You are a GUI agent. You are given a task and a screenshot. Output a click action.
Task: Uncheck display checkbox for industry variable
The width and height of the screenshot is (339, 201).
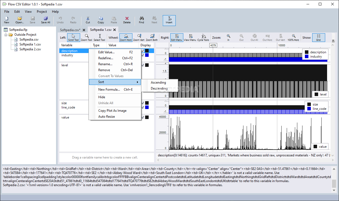coord(143,55)
